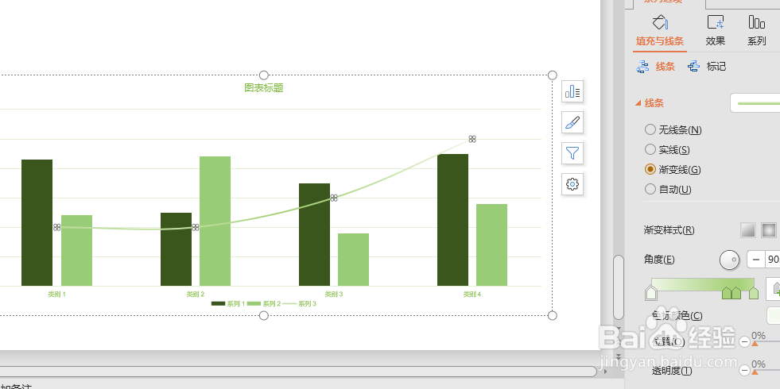Switch to the 效果 tab
Image resolution: width=780 pixels, height=389 pixels.
point(716,31)
